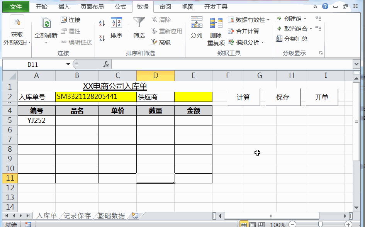Click the 保存 button

[283, 97]
